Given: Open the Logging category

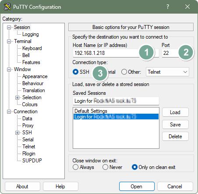Looking at the screenshot, I should pyautogui.click(x=31, y=34).
